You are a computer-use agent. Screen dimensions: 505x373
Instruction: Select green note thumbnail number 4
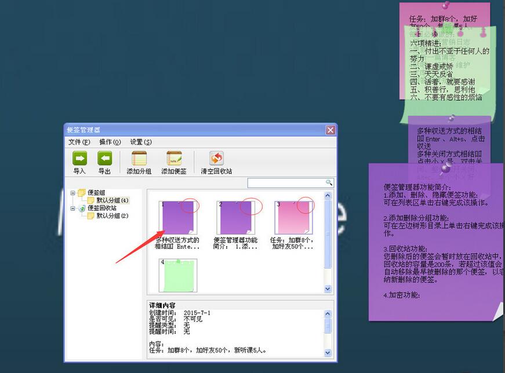[178, 276]
